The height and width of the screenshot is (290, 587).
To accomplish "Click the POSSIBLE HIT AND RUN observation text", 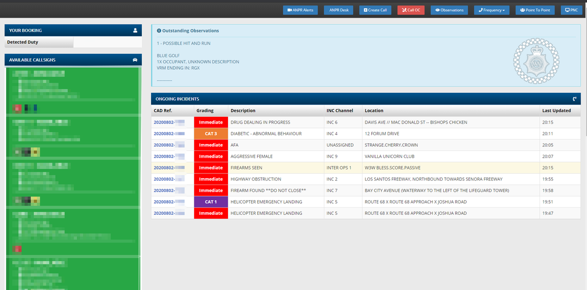I will (184, 43).
